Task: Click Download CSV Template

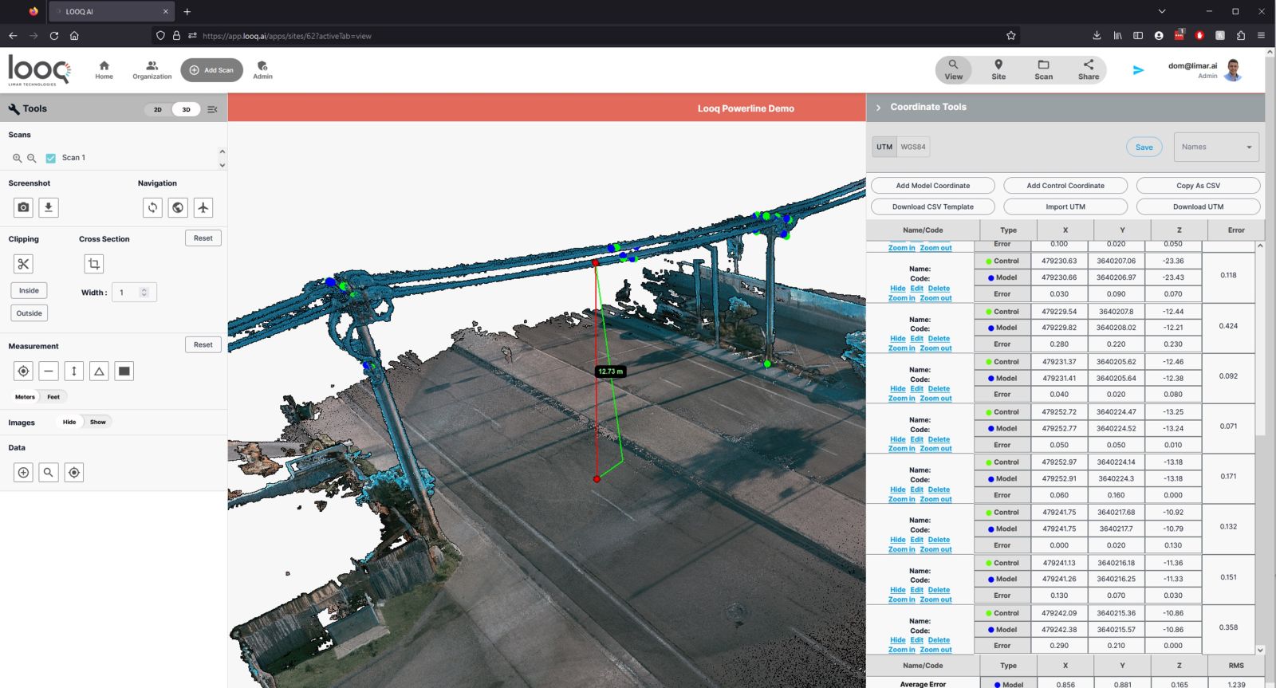Action: 933,206
